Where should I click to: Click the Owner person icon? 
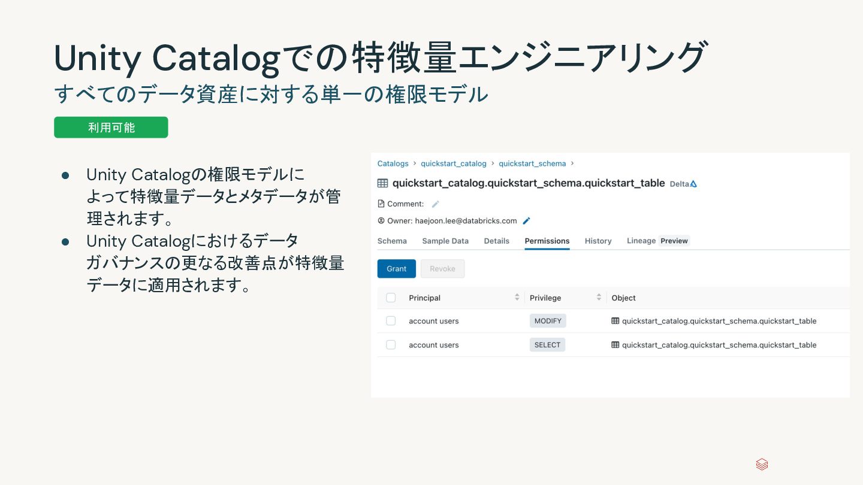[x=381, y=220]
